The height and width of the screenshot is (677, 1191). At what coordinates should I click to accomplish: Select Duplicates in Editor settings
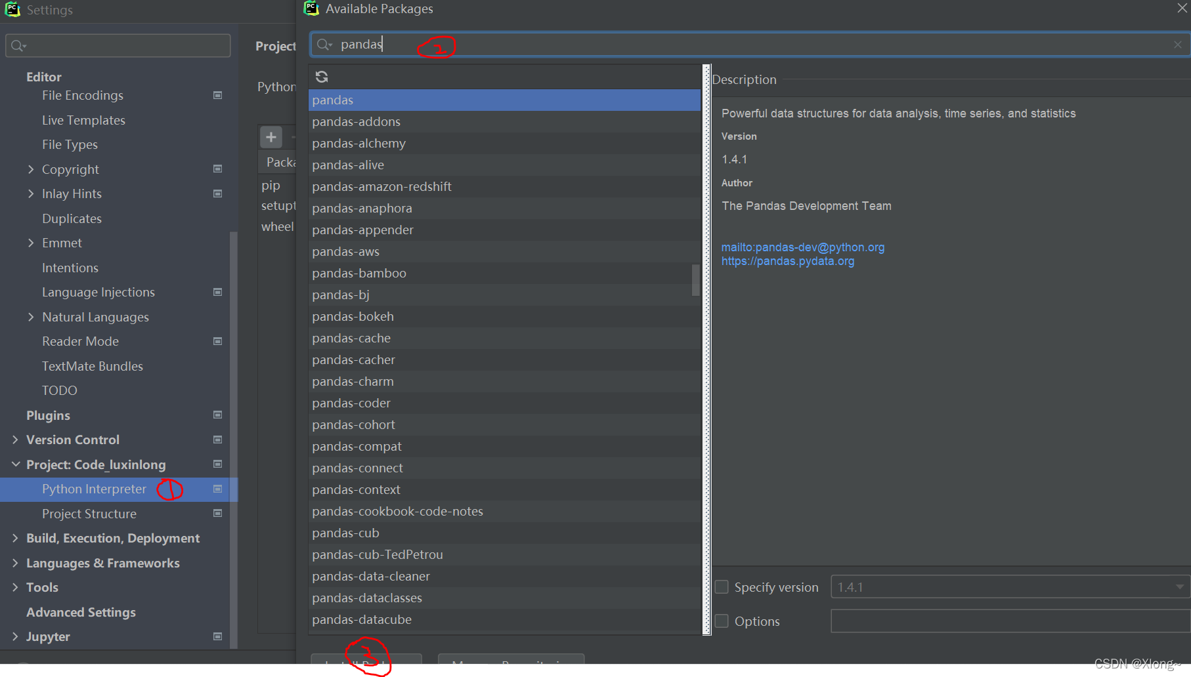coord(72,218)
